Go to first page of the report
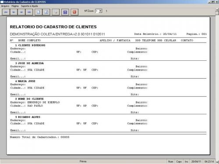Screen dimensions: 219x164 tap(6, 12)
